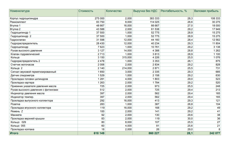The width and height of the screenshot is (230, 144).
Task: Select the total cost value 618 149
Action: click(99, 133)
